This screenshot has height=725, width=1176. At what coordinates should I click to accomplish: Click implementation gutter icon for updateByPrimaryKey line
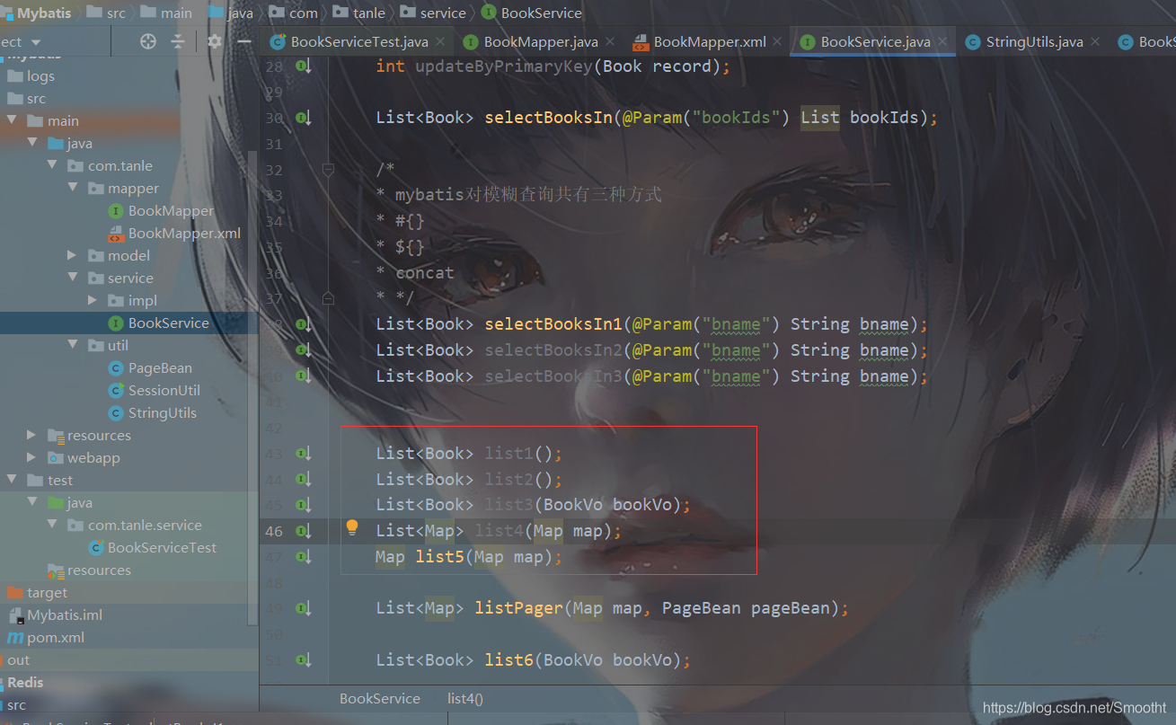[304, 66]
